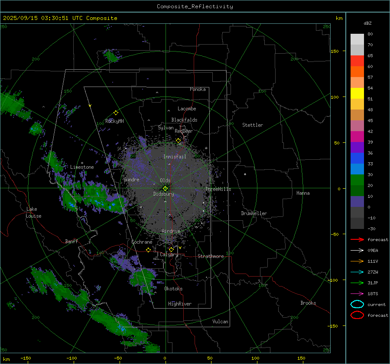The height and width of the screenshot is (364, 390).
Task: Click the Sundre city label
Action: coord(131,179)
